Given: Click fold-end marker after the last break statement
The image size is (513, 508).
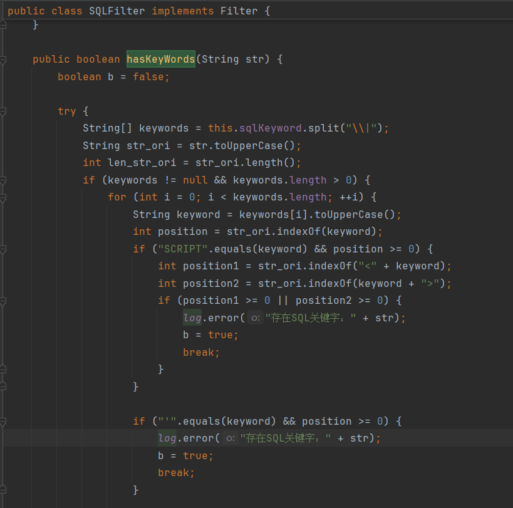Looking at the screenshot, I should 3,490.
